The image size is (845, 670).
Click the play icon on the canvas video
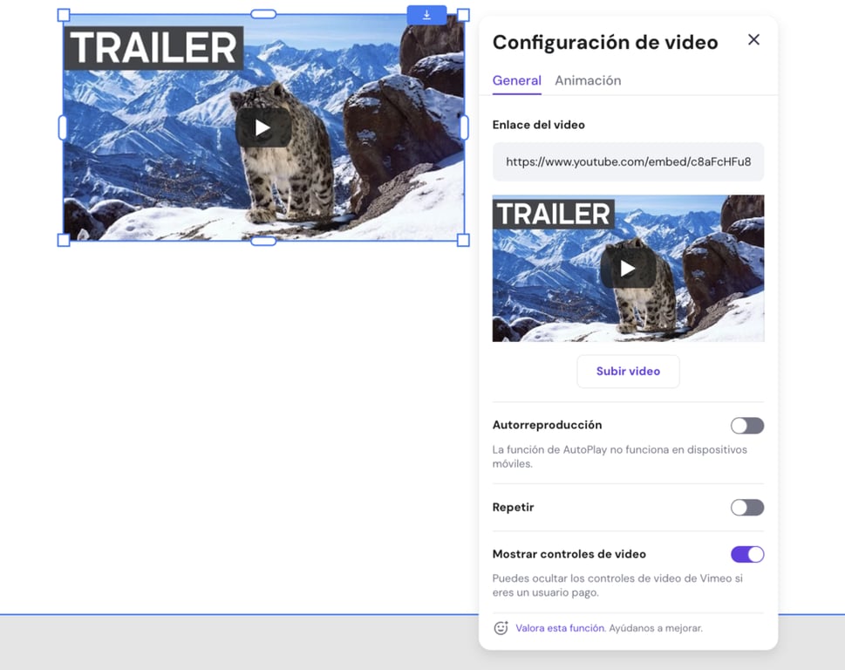coord(262,126)
